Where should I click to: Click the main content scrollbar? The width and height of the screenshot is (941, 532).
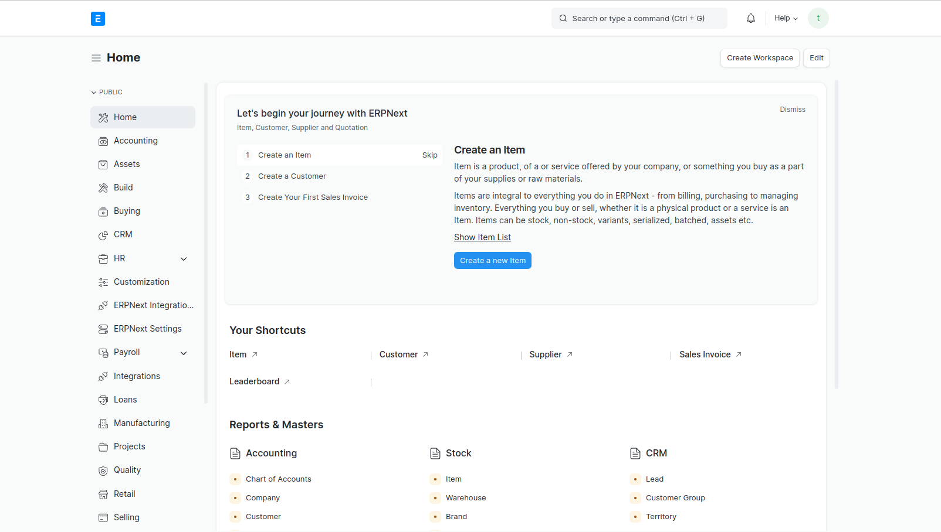click(x=837, y=234)
